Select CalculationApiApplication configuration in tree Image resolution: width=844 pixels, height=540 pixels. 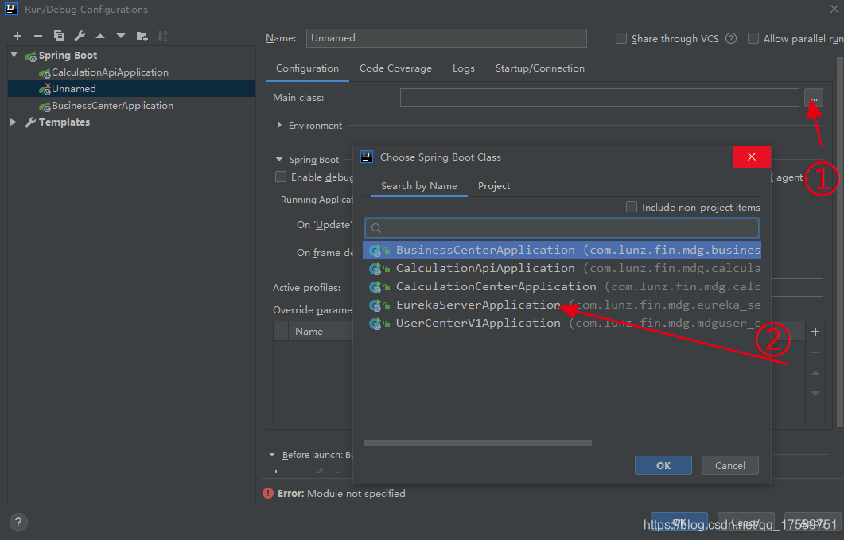(110, 72)
